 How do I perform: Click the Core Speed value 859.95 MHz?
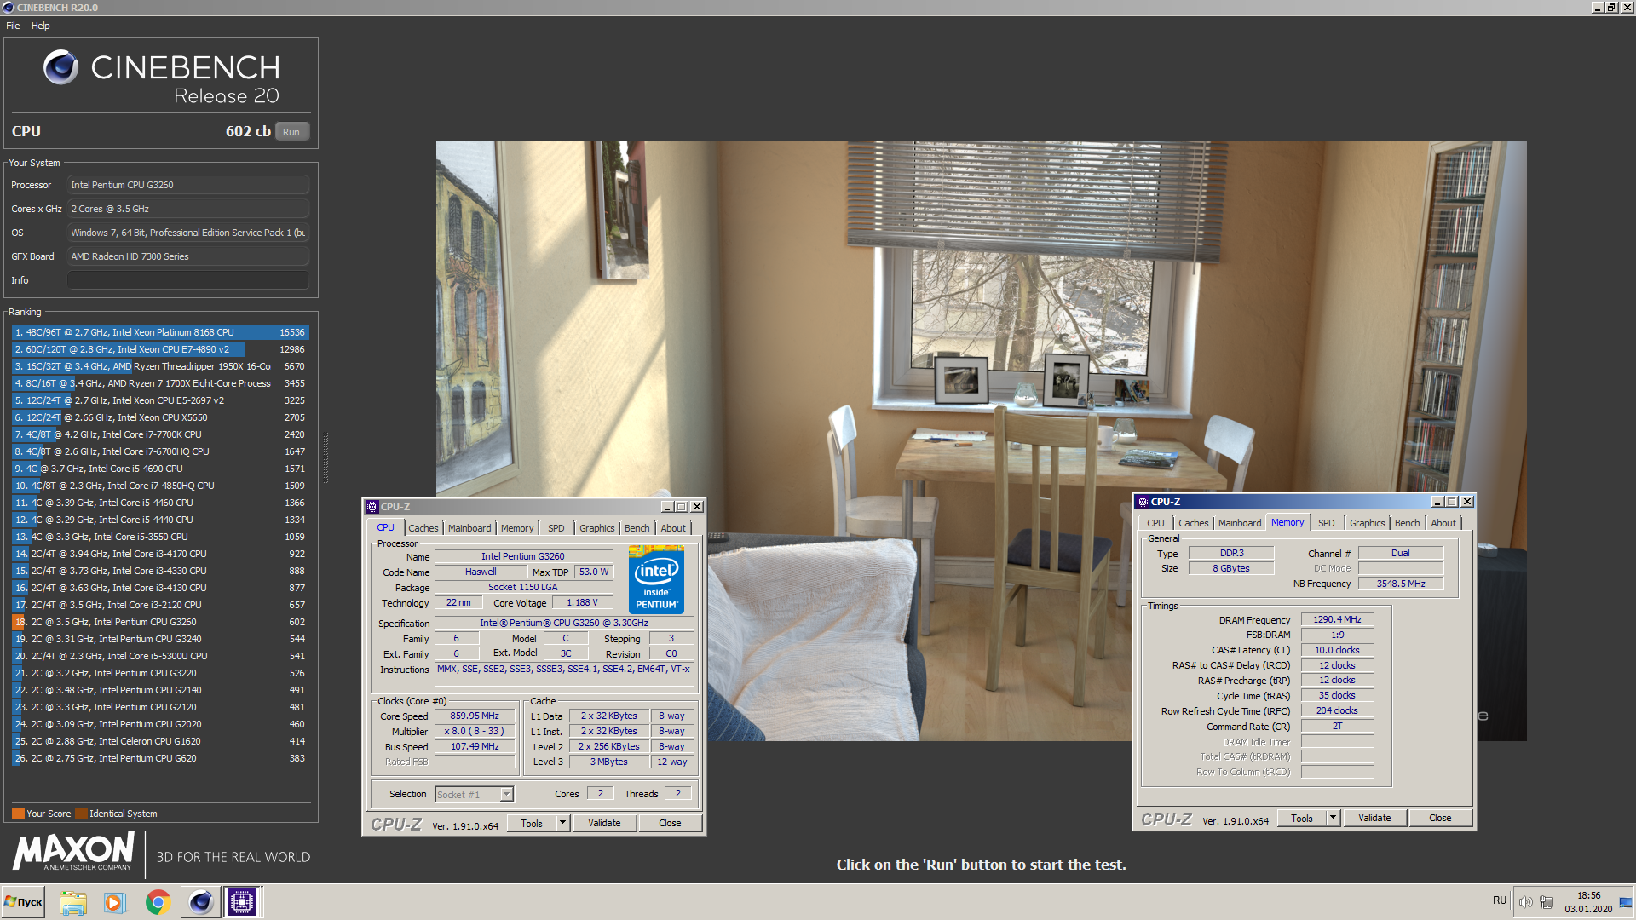(475, 716)
